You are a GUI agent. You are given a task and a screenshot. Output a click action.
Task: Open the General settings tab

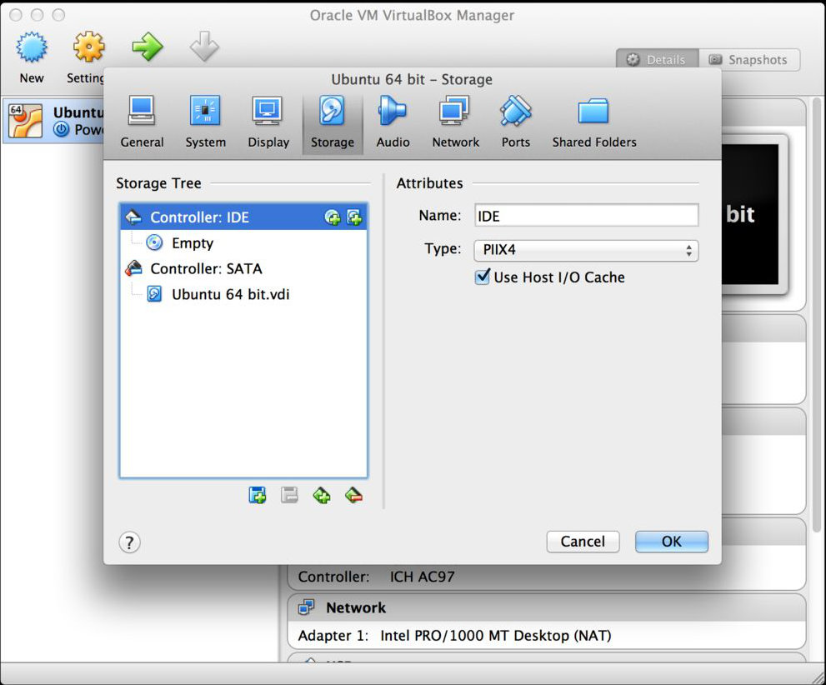pos(142,122)
